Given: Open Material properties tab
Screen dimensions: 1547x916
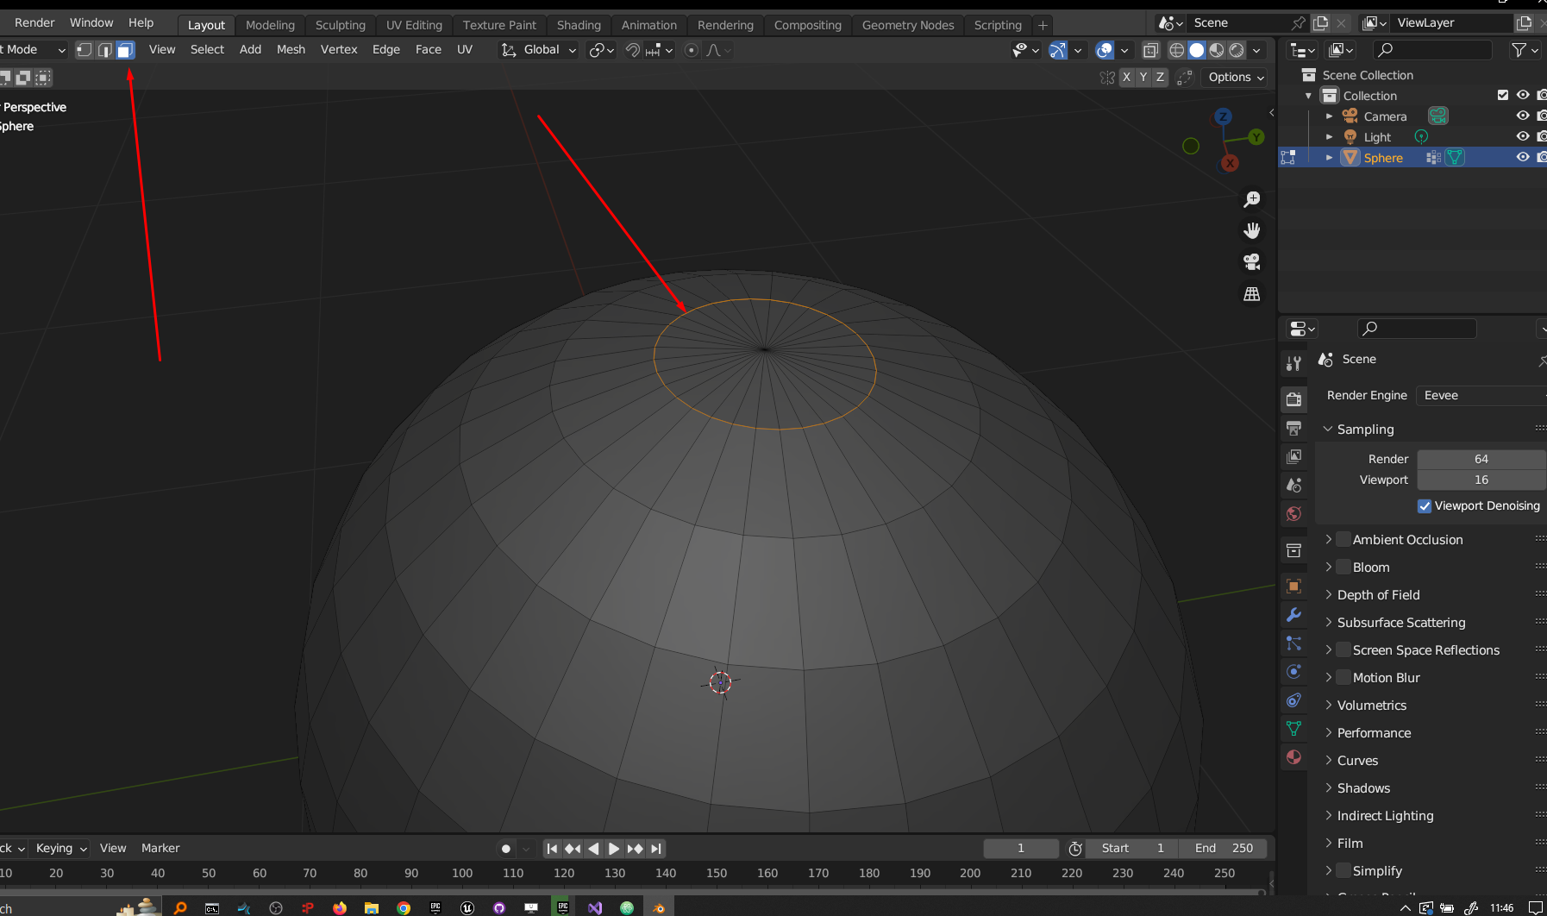Looking at the screenshot, I should [x=1293, y=757].
